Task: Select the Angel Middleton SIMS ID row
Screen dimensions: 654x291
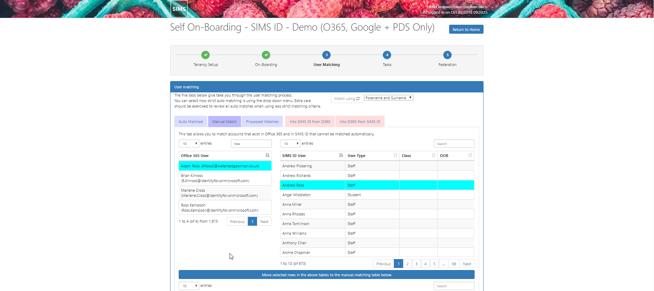Action: (x=377, y=195)
